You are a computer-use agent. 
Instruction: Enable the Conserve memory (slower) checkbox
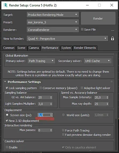pyautogui.click(x=41, y=88)
